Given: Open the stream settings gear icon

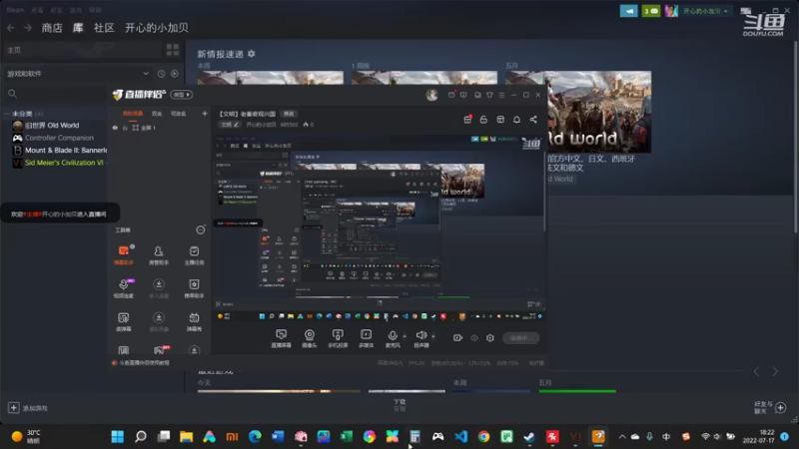Looking at the screenshot, I should click(x=490, y=337).
